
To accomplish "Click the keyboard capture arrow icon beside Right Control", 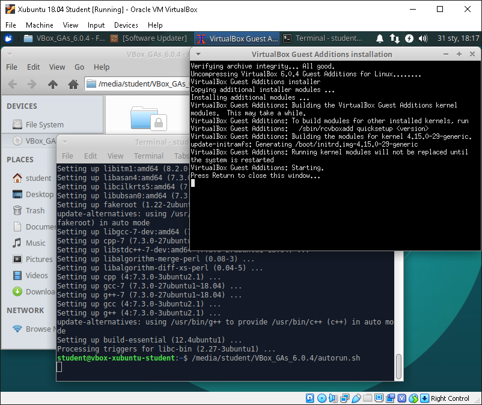I will [424, 398].
